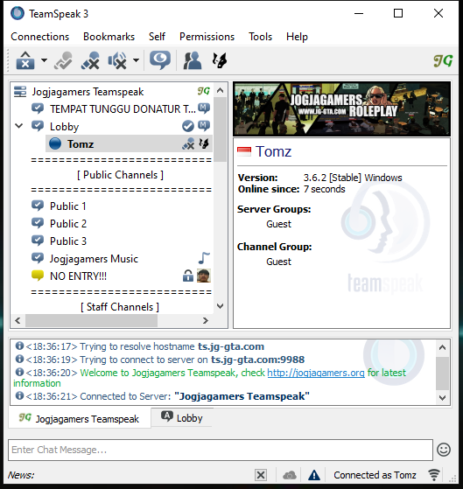Click the disconnect from server toolbar icon
Image resolution: width=463 pixels, height=489 pixels.
pos(25,60)
